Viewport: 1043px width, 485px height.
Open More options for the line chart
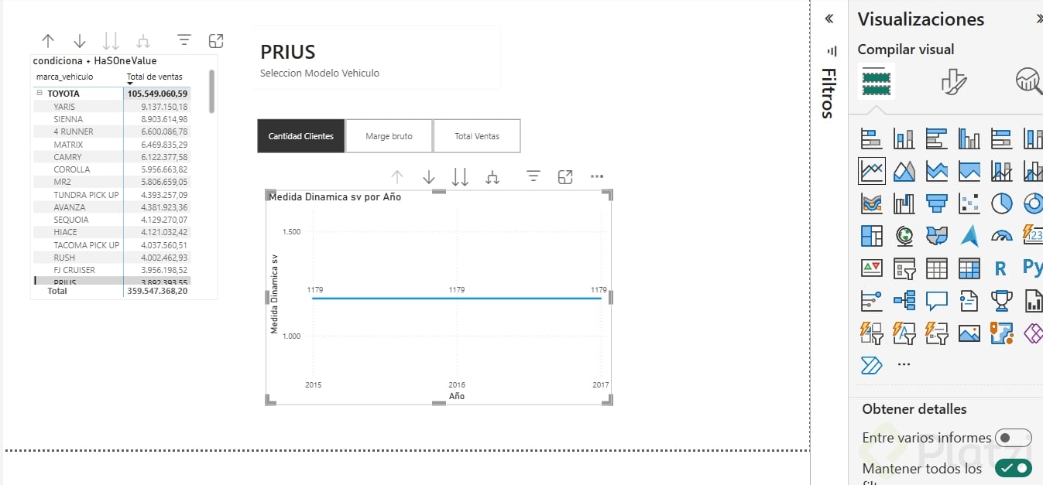pyautogui.click(x=596, y=176)
